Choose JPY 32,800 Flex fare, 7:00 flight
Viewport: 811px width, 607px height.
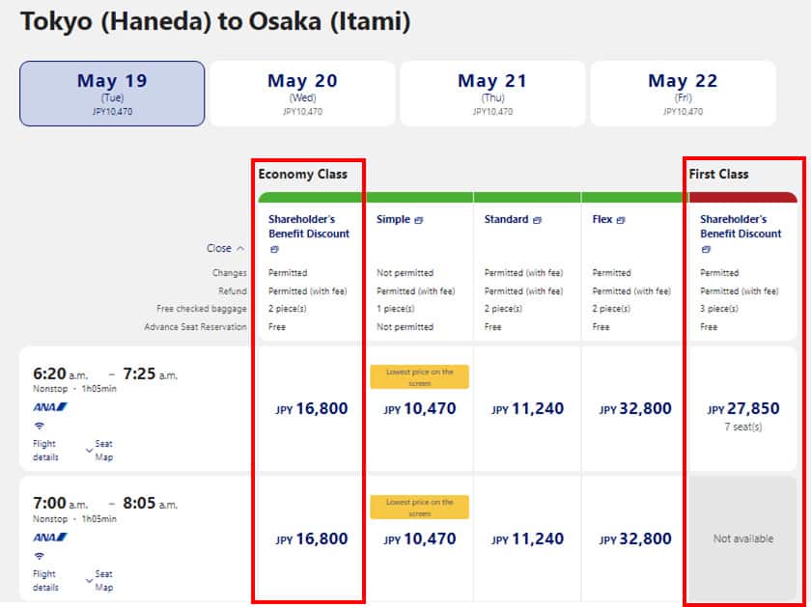click(x=635, y=539)
